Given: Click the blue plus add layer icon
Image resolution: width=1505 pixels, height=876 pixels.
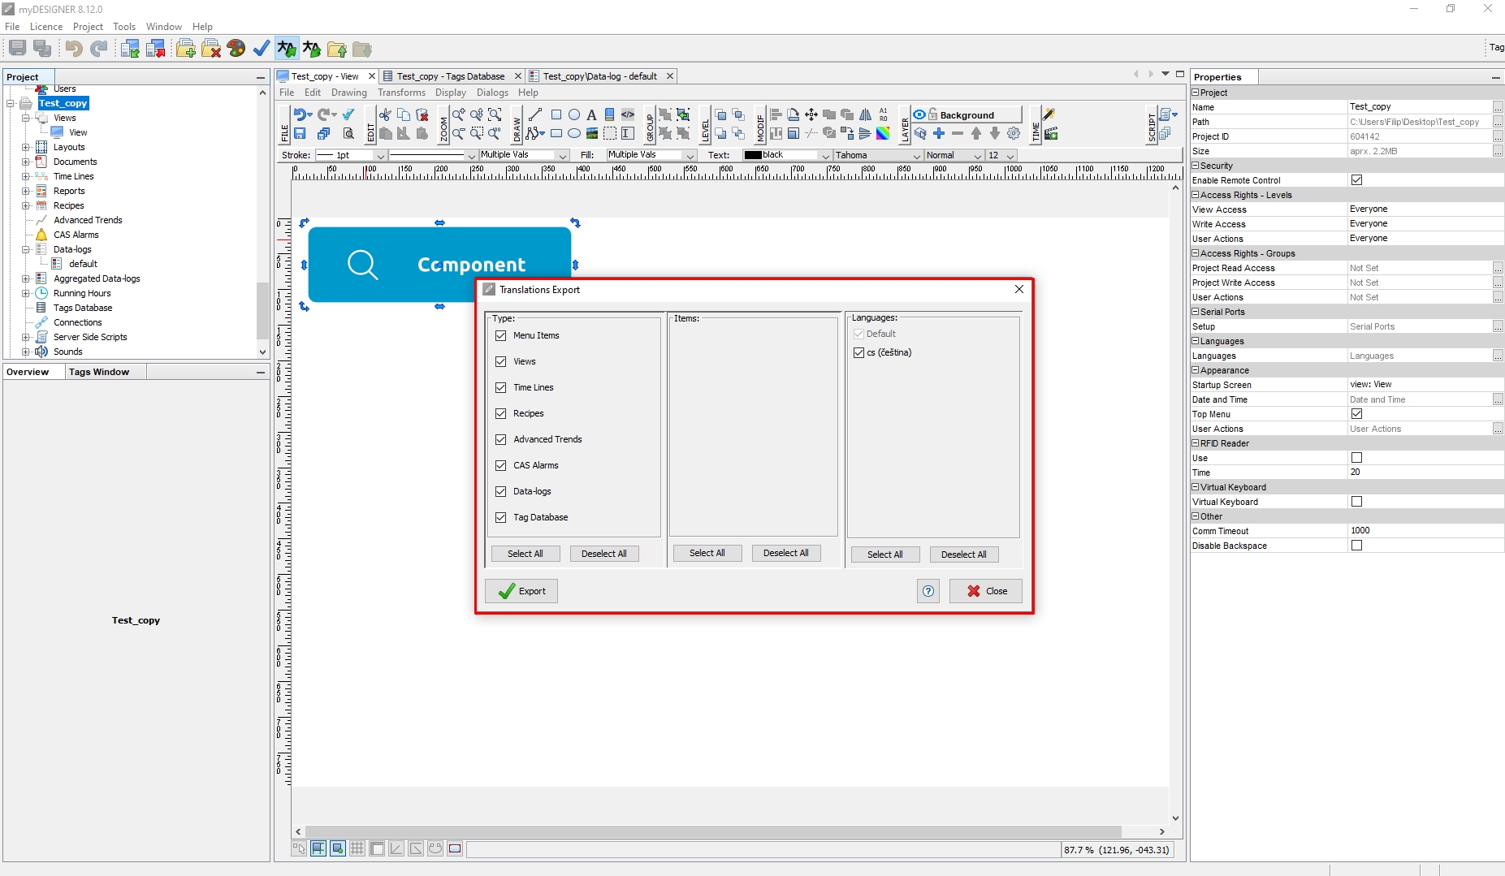Looking at the screenshot, I should click(939, 133).
